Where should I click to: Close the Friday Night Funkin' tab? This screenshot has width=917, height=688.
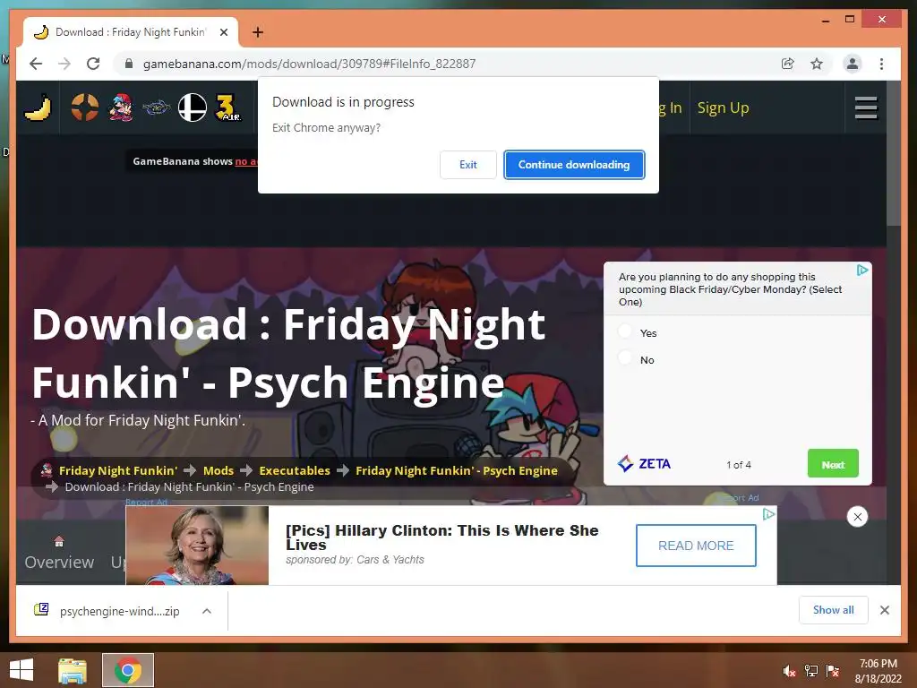pos(223,32)
